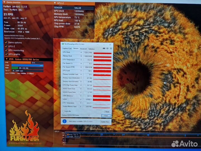Click the 2064 RPM fan speed value
201x151 pixels.
tap(88, 67)
